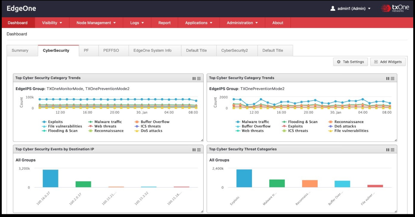Screen dimensions: 415x217
Task: Expand the Node Management menu
Action: pyautogui.click(x=96, y=23)
